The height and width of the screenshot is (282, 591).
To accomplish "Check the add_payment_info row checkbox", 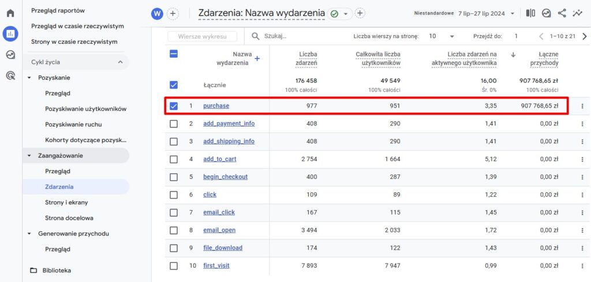I will click(173, 124).
